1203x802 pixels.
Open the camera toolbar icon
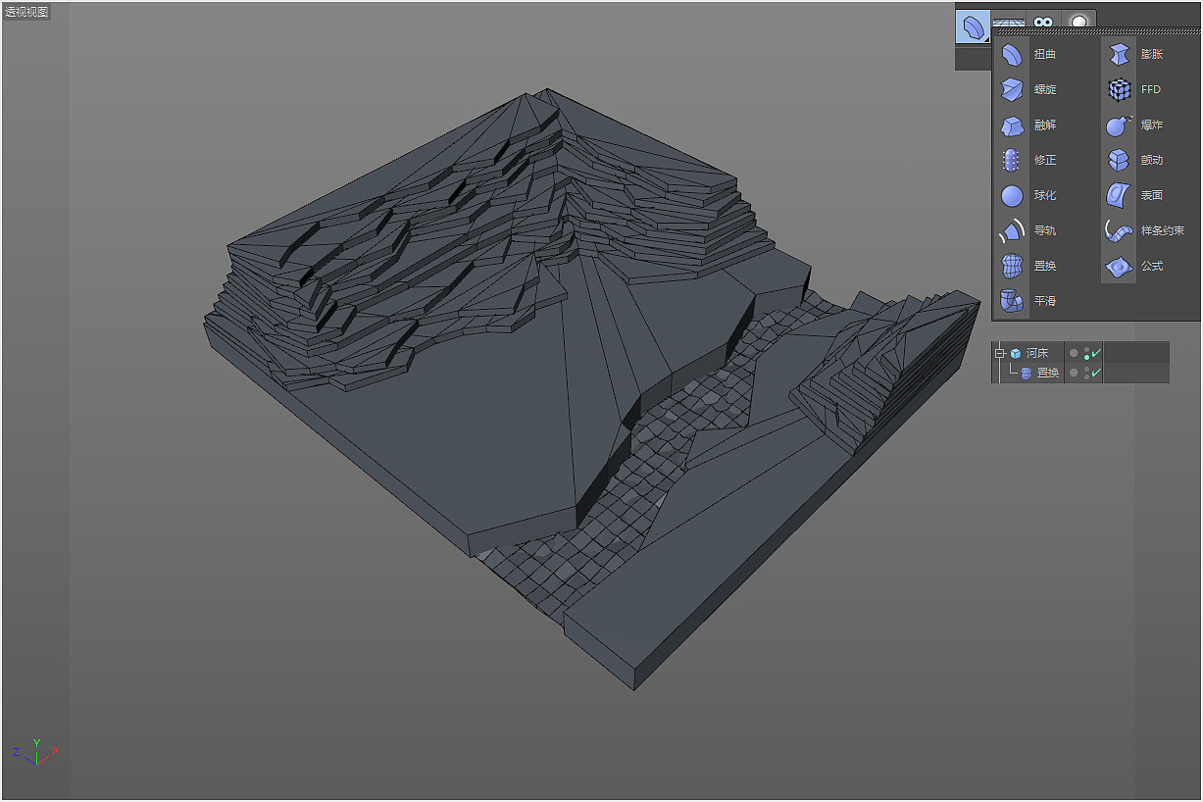point(1043,22)
